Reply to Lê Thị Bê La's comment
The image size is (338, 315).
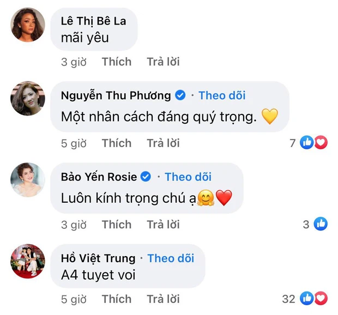tap(163, 62)
